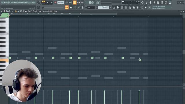The height and width of the screenshot is (104, 185).
Task: Open the piano roll stamp chord menu
Action: pyautogui.click(x=10, y=11)
